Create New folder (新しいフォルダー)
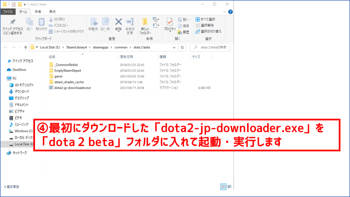 (145, 26)
